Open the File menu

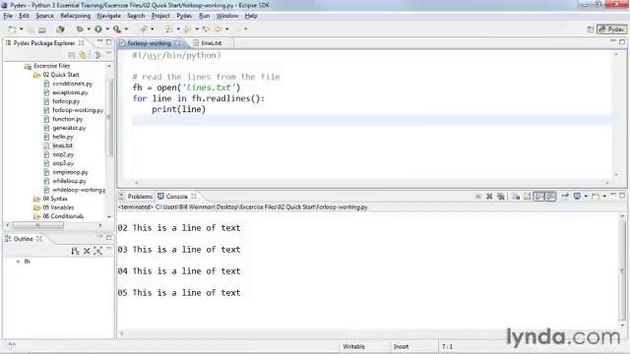8,16
